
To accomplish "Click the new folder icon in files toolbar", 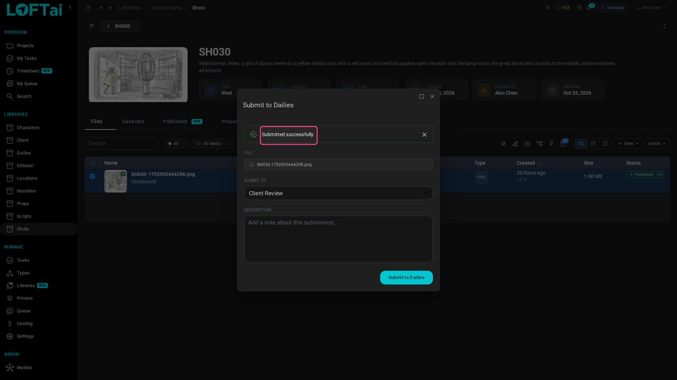I will [x=527, y=144].
